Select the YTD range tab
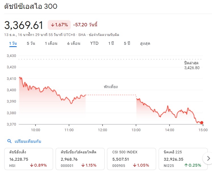 (x=94, y=43)
